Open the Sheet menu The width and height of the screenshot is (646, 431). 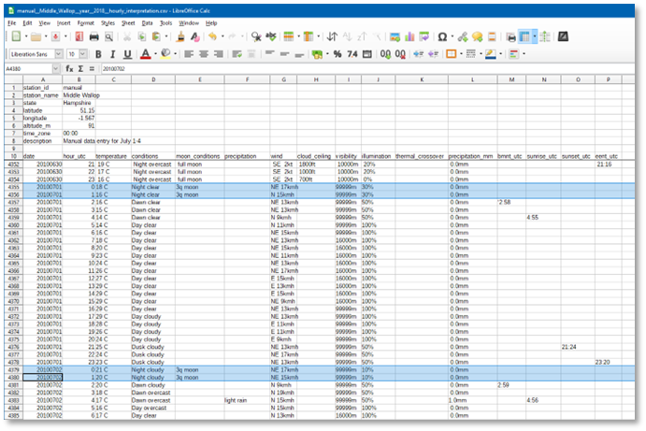click(127, 22)
